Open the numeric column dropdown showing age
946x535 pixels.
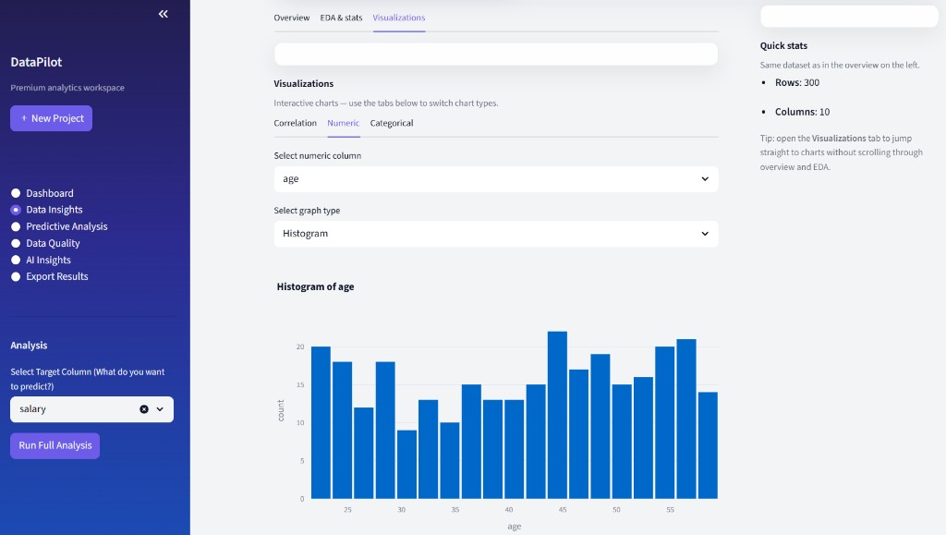[x=496, y=179]
